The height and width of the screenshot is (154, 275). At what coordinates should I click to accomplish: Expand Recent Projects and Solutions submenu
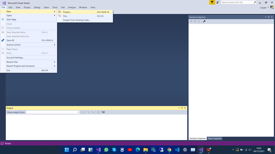click(x=28, y=66)
